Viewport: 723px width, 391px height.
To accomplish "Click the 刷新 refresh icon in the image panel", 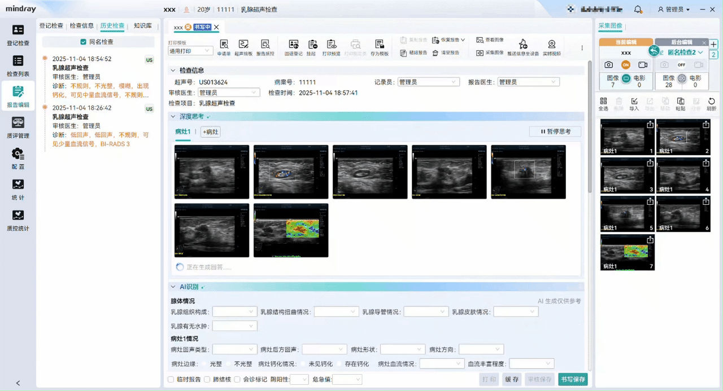I will (711, 103).
